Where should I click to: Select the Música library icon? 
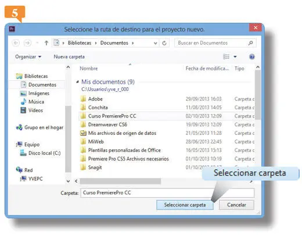pyautogui.click(x=23, y=102)
